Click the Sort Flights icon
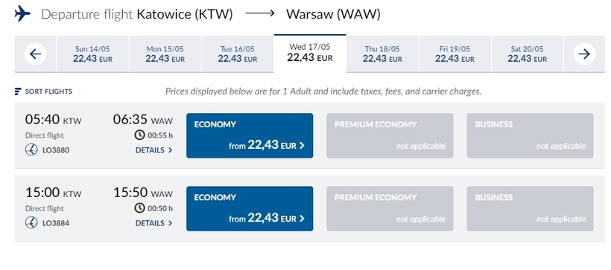Screen dimensions: 611x270 click(18, 91)
